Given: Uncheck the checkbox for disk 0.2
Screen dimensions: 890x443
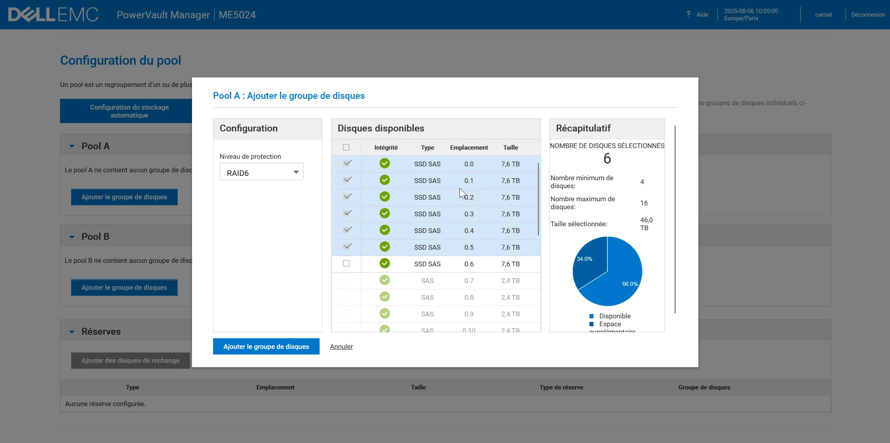Looking at the screenshot, I should (347, 196).
